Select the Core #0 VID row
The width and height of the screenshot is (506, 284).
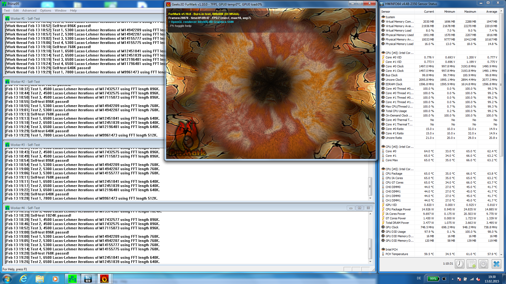coord(440,57)
